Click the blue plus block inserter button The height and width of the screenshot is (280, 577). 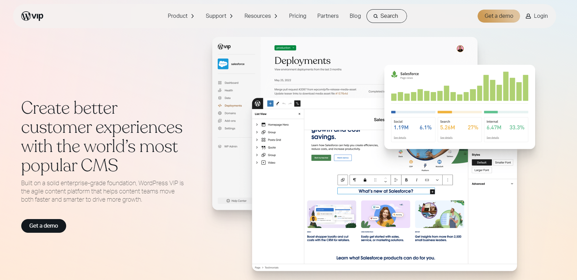(x=270, y=103)
